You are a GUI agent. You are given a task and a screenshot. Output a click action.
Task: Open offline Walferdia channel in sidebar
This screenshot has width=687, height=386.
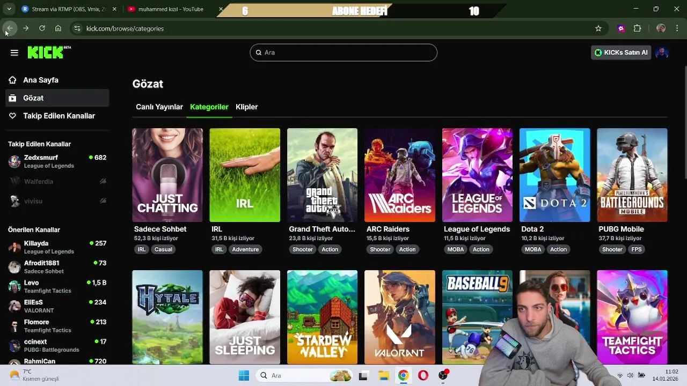(56, 182)
